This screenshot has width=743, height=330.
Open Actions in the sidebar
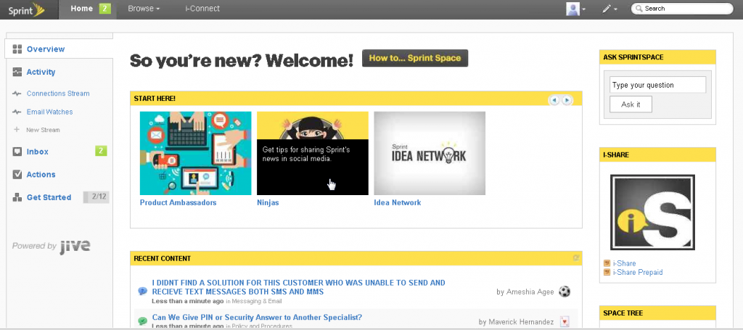coord(41,174)
